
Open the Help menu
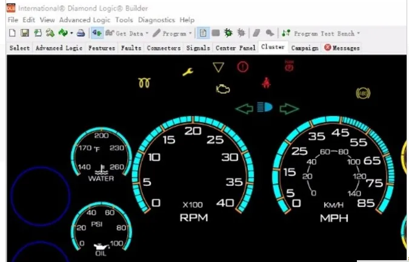click(x=187, y=20)
